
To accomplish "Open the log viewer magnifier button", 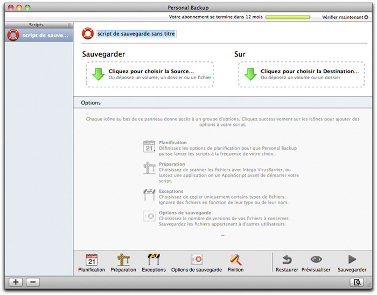I will [x=357, y=282].
